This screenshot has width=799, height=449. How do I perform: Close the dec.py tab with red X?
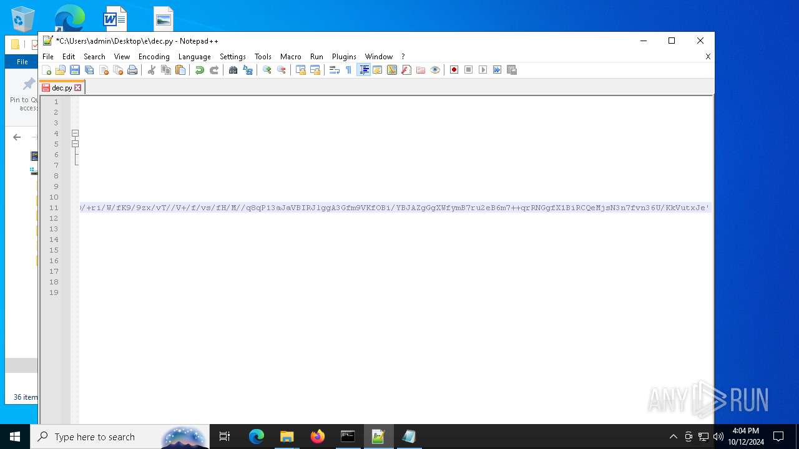(x=78, y=88)
